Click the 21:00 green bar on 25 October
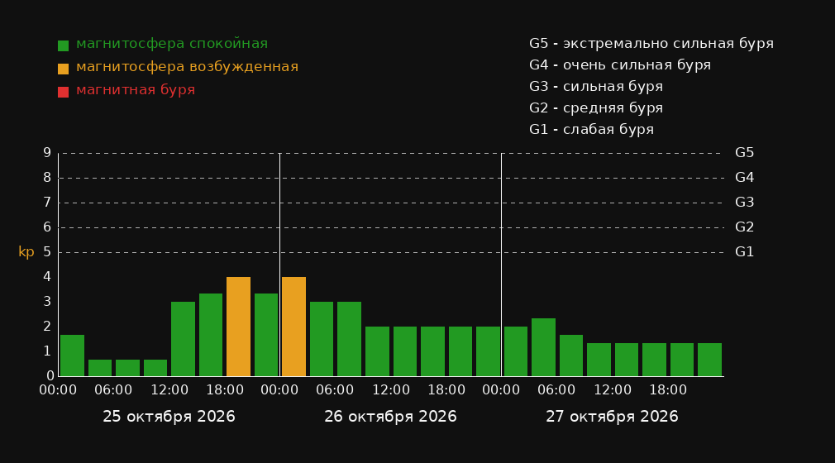Image resolution: width=835 pixels, height=463 pixels. coord(265,335)
